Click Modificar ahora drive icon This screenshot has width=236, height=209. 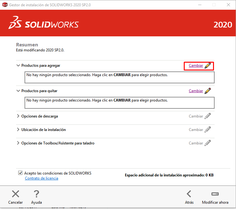(x=215, y=194)
